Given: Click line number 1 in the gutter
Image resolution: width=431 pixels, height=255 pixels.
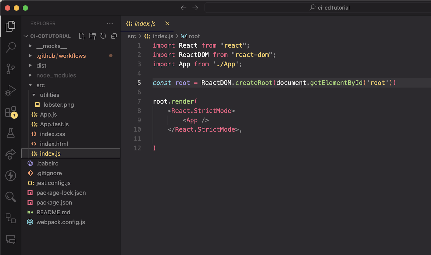Looking at the screenshot, I should [x=139, y=46].
